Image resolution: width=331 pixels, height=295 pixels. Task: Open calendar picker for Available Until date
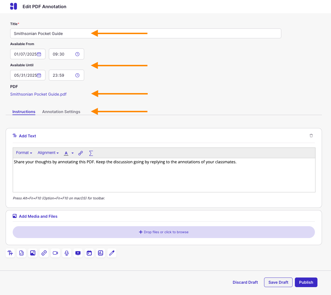(x=39, y=75)
